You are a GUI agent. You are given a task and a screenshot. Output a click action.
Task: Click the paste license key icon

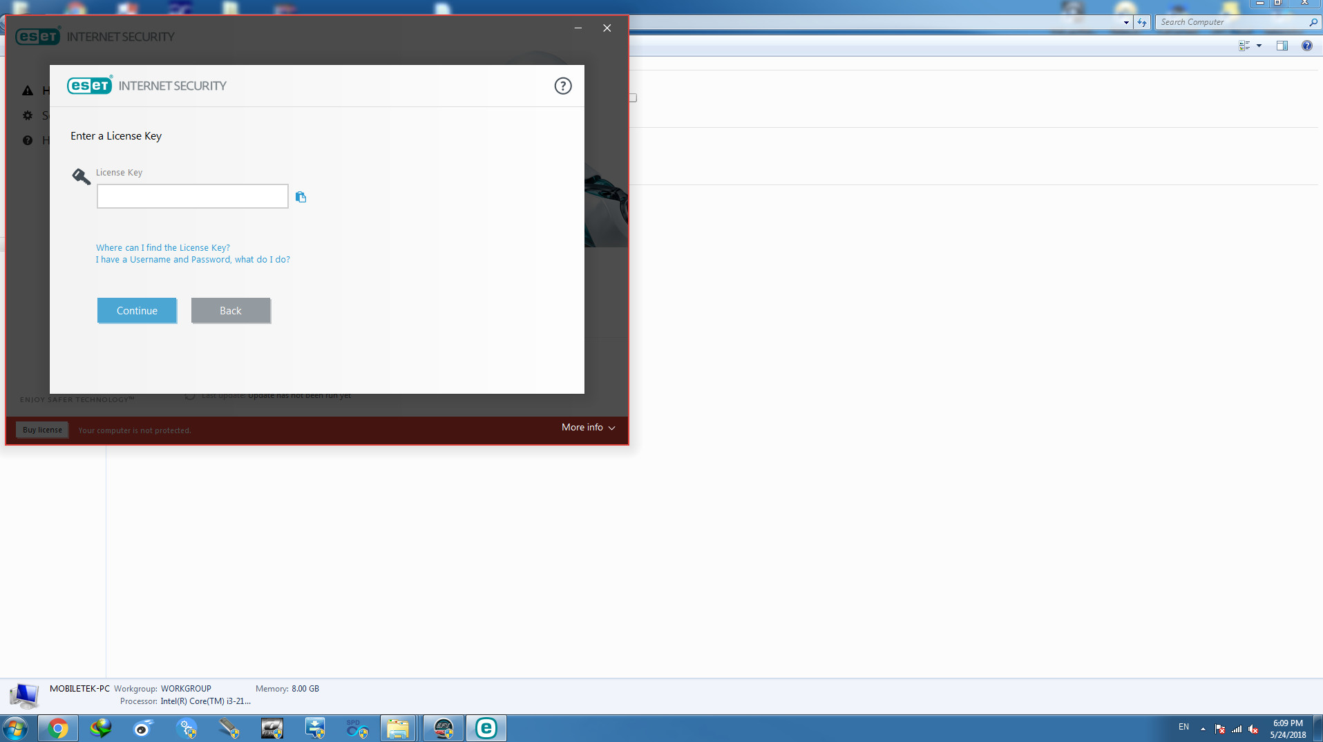[301, 198]
